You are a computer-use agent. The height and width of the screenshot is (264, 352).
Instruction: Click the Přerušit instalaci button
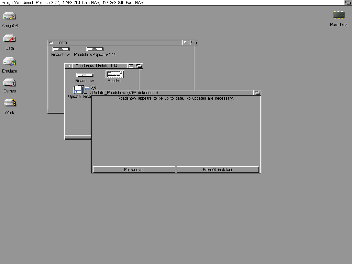(x=217, y=169)
